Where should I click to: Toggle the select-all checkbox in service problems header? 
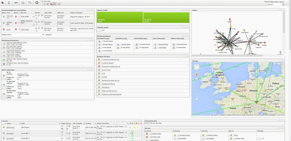[x=20, y=13]
